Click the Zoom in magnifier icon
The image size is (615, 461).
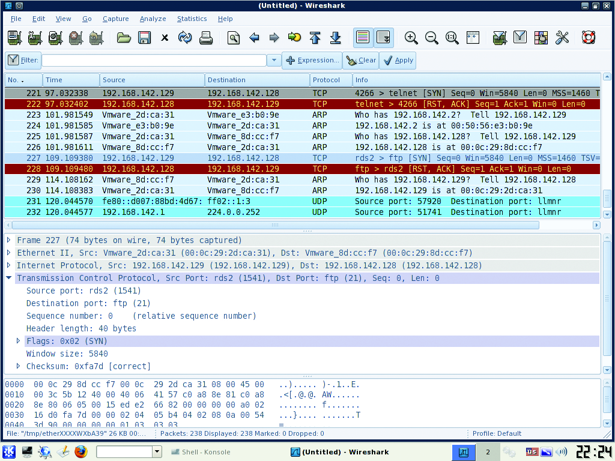point(411,38)
